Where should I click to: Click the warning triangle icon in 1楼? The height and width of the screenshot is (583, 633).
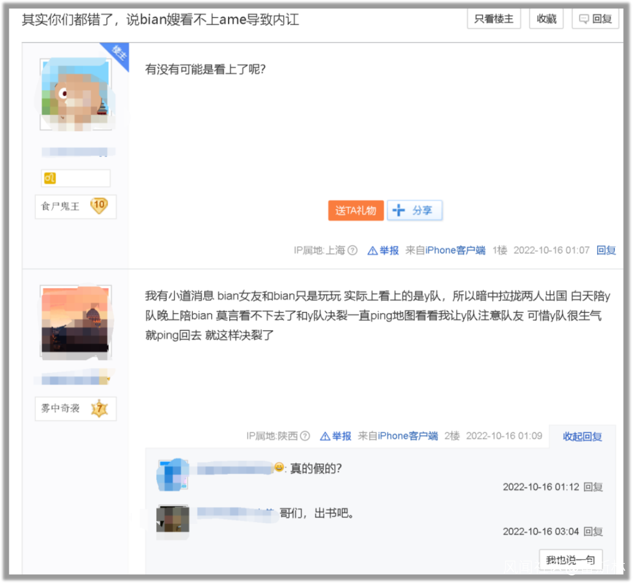click(373, 251)
